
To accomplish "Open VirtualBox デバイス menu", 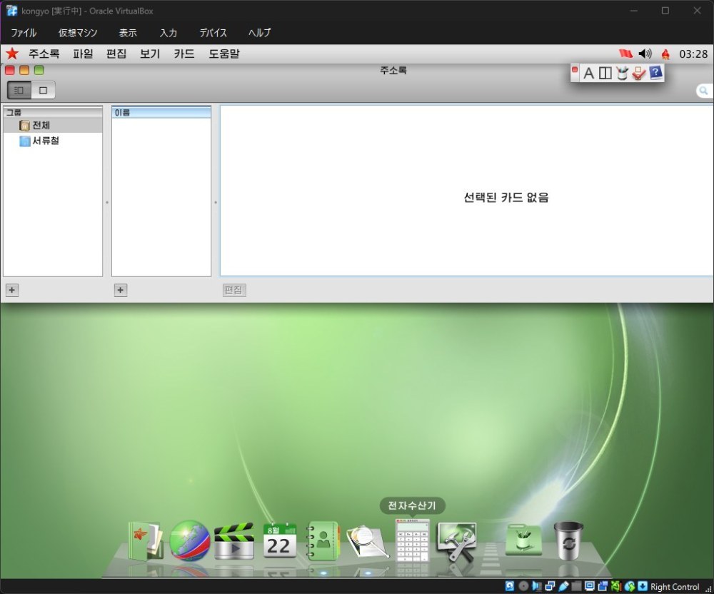I will [x=213, y=33].
